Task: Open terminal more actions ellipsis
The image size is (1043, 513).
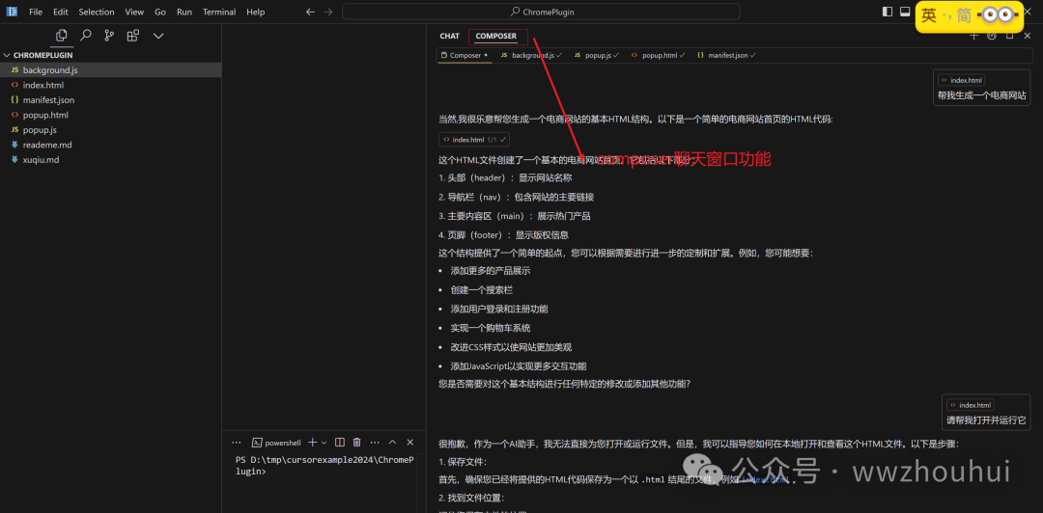Action: (375, 442)
